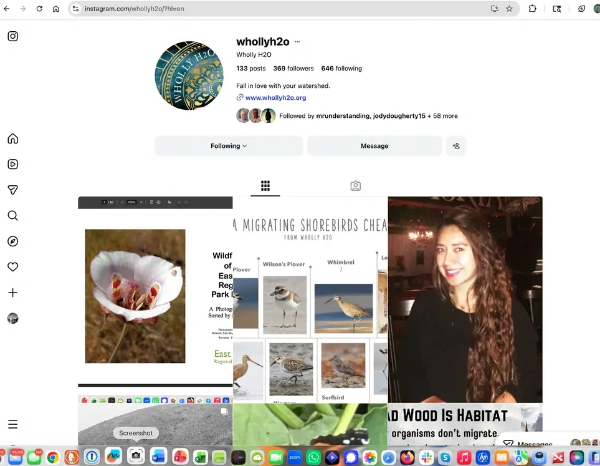The height and width of the screenshot is (466, 600).
Task: Open own profile avatar in sidebar
Action: click(12, 318)
